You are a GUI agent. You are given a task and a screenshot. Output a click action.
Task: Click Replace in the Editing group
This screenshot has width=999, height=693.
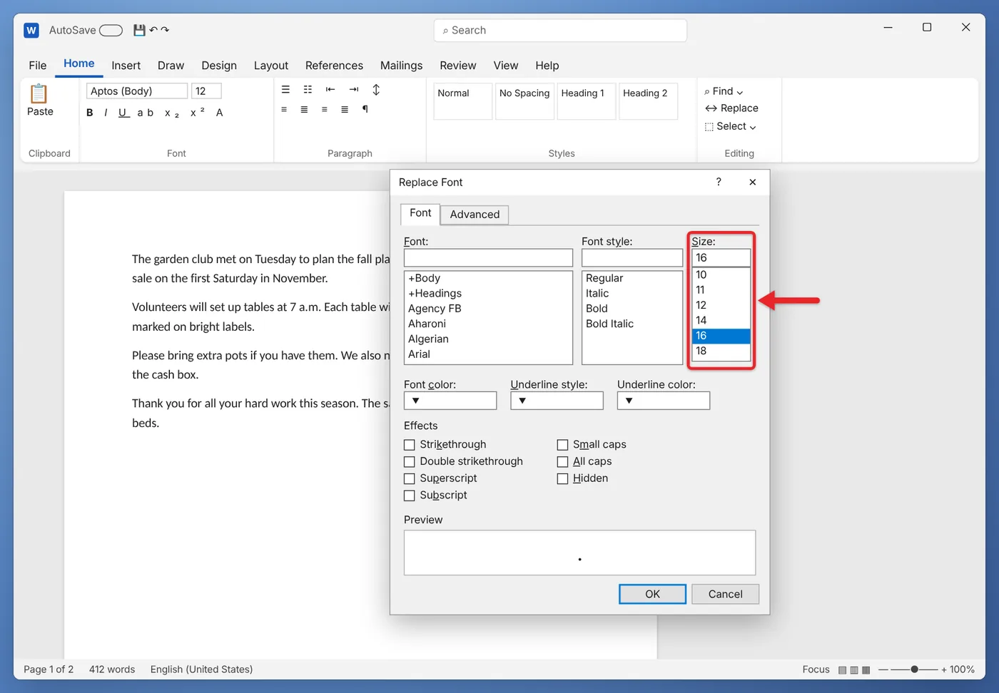[x=731, y=108]
